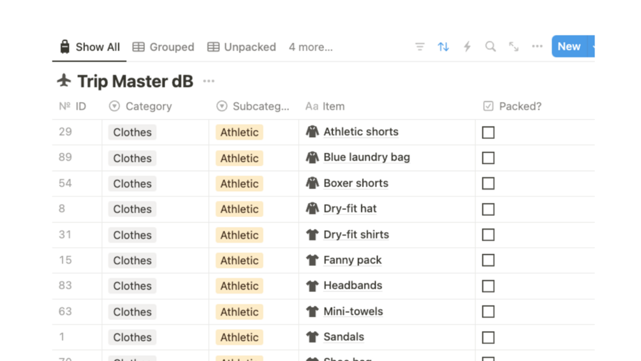Check Packed box for Athletic shorts
Viewport: 641px width, 361px height.
tap(489, 133)
